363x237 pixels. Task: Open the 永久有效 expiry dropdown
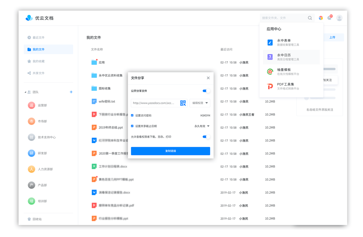click(x=202, y=126)
